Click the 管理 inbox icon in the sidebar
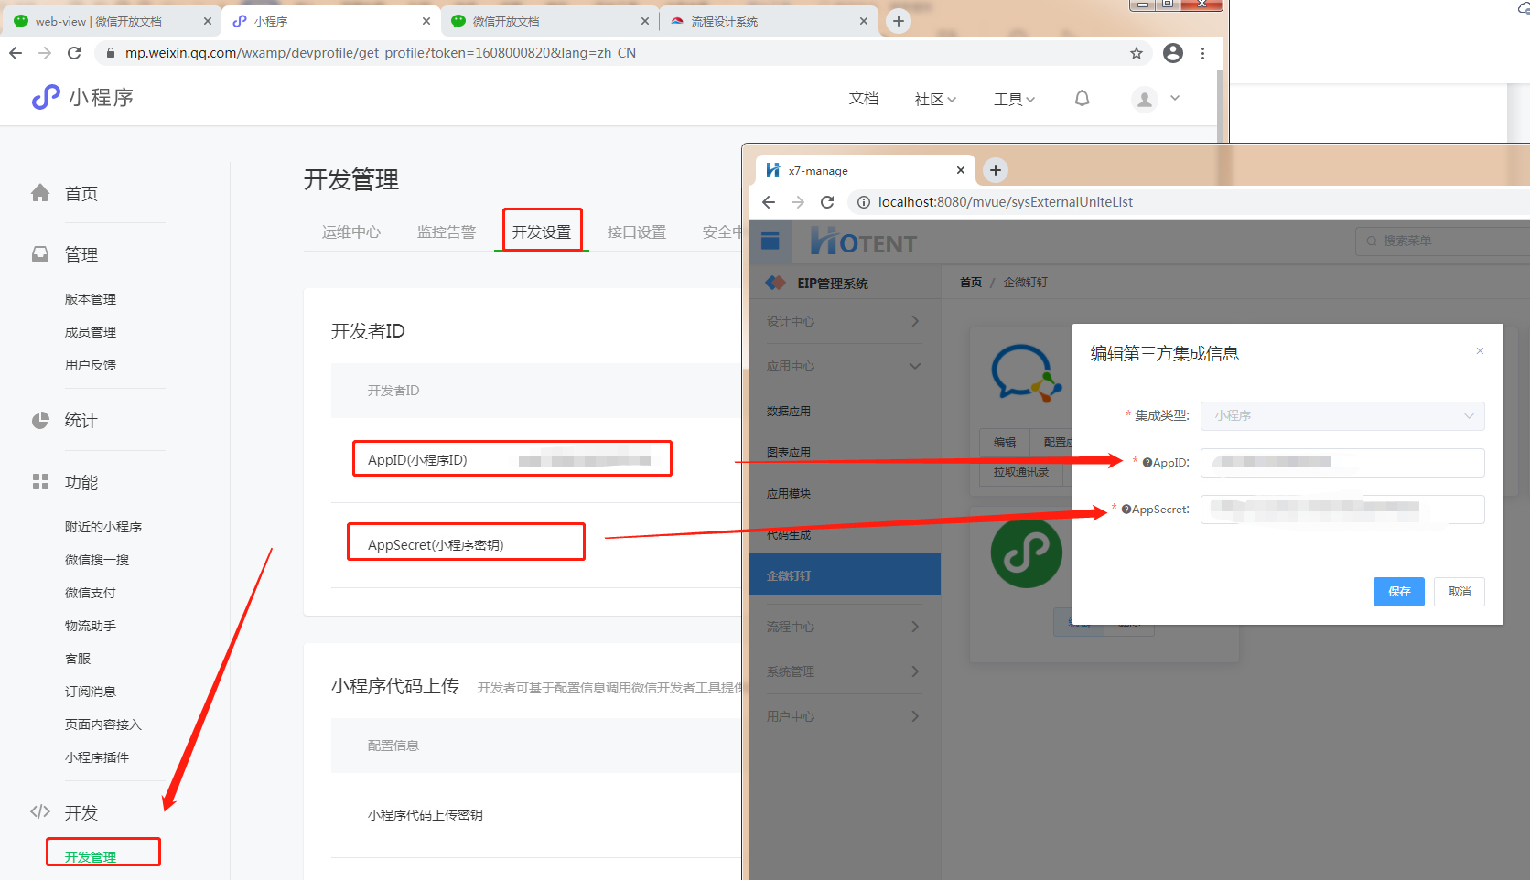This screenshot has height=880, width=1530. [40, 254]
